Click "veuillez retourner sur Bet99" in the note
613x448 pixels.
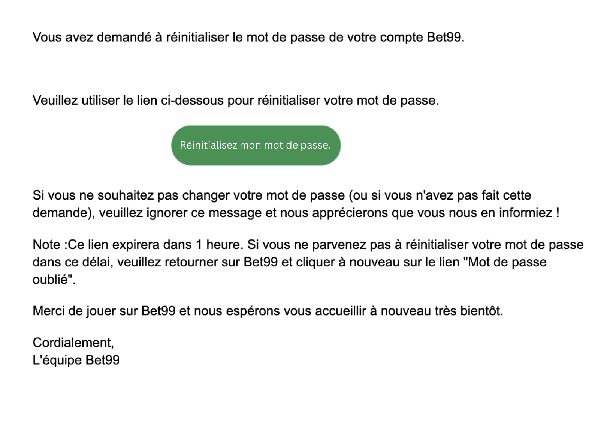point(197,262)
